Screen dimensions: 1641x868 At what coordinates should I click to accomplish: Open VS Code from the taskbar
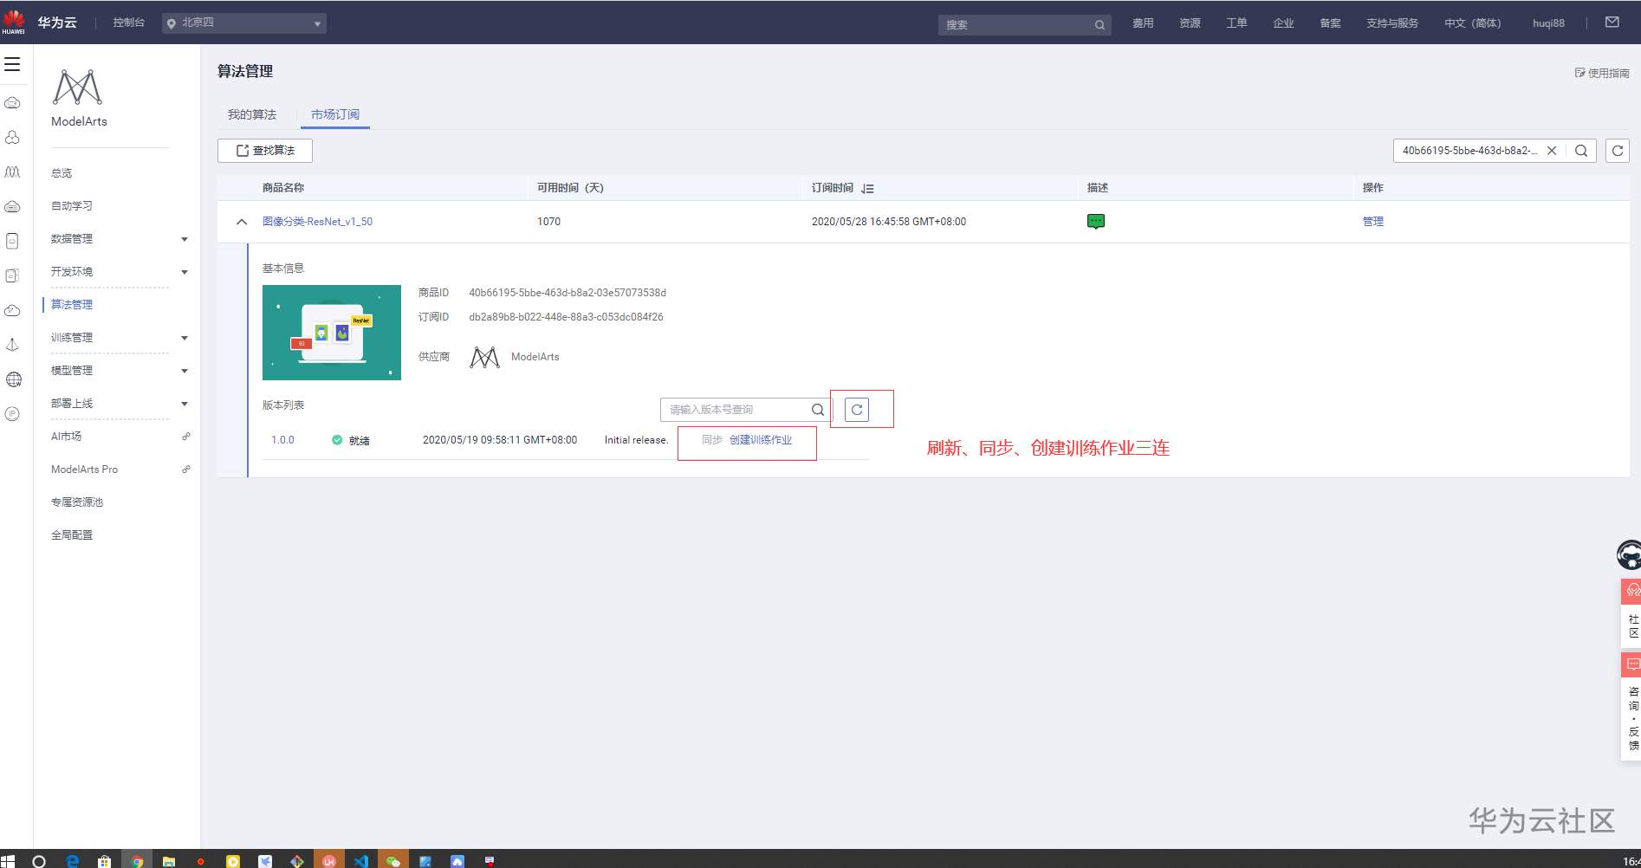pyautogui.click(x=361, y=861)
